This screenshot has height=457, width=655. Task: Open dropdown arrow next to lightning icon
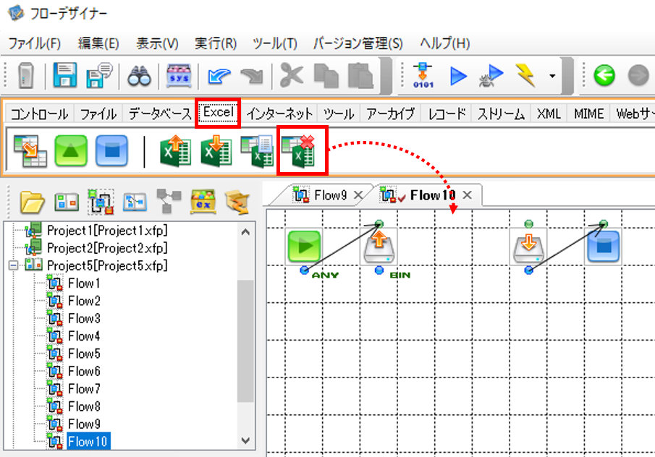point(552,76)
